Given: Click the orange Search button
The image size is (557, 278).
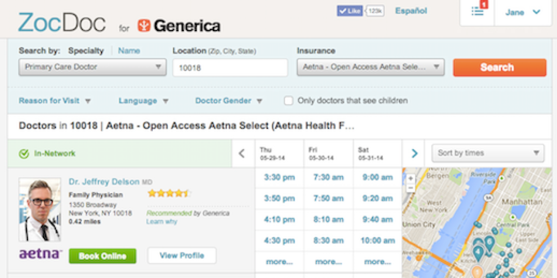Looking at the screenshot, I should tap(499, 68).
